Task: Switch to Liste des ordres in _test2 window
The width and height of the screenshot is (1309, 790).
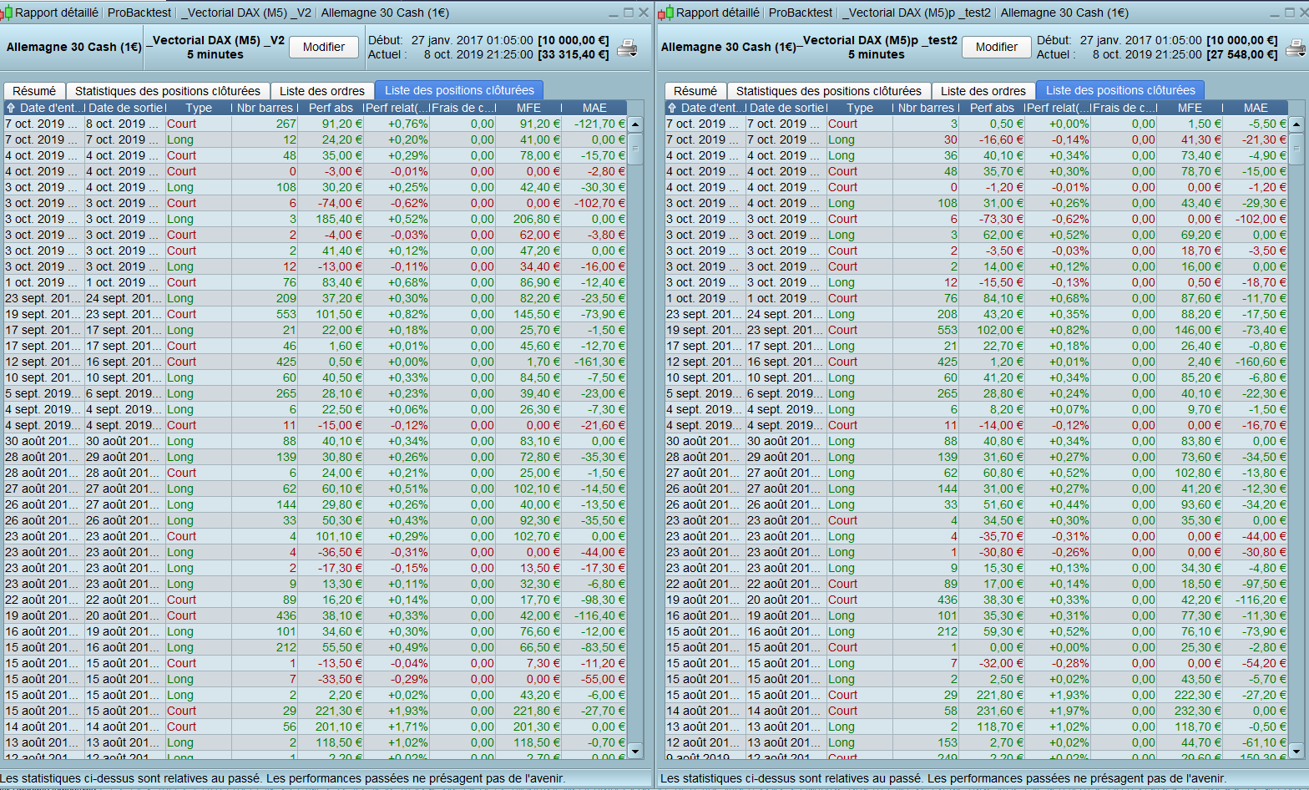Action: click(983, 91)
